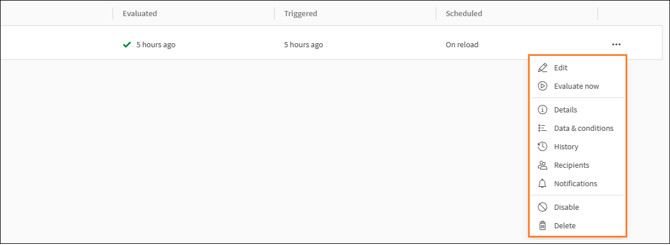Click the pencil Edit icon
The height and width of the screenshot is (245, 670).
pos(542,67)
